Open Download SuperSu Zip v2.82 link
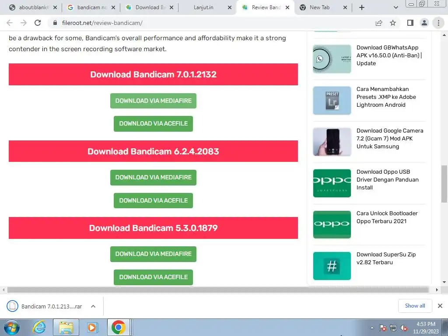The image size is (448, 336). pyautogui.click(x=386, y=258)
